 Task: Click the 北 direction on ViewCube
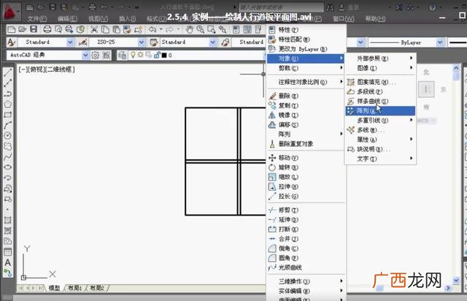(x=426, y=72)
